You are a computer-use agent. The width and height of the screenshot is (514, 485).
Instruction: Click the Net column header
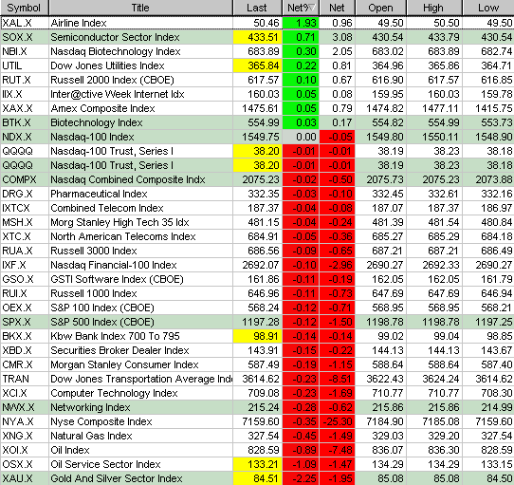click(337, 8)
